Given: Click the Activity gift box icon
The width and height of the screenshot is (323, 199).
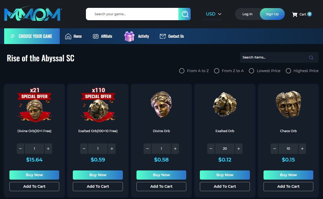Looking at the screenshot, I should pos(129,36).
